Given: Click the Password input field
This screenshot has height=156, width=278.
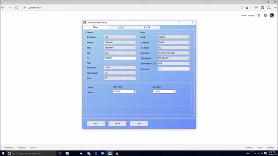Looking at the screenshot, I should 174,69.
